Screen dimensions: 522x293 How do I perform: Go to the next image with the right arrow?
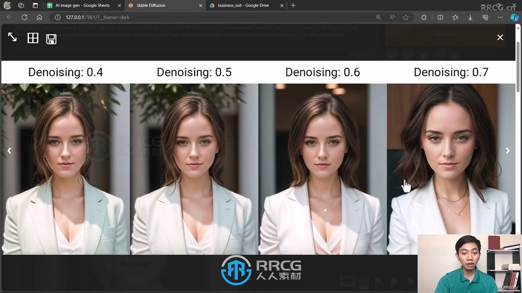(507, 151)
